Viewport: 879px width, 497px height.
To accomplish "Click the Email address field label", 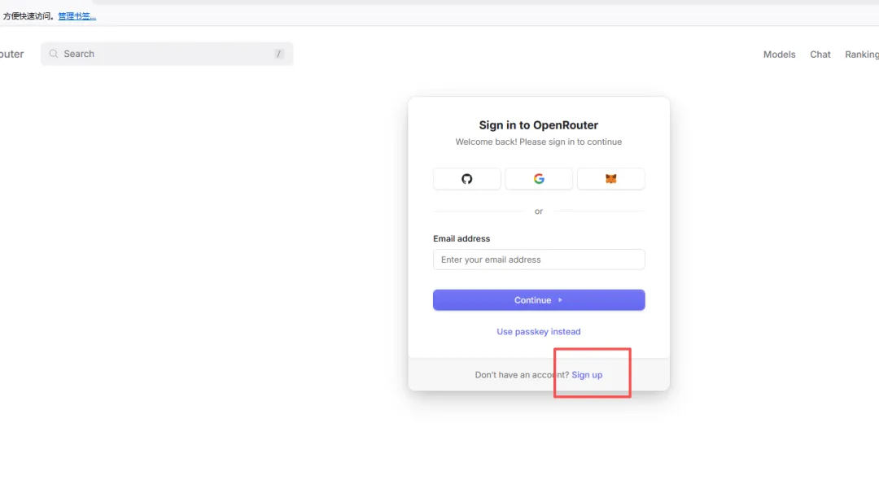I will tap(461, 238).
